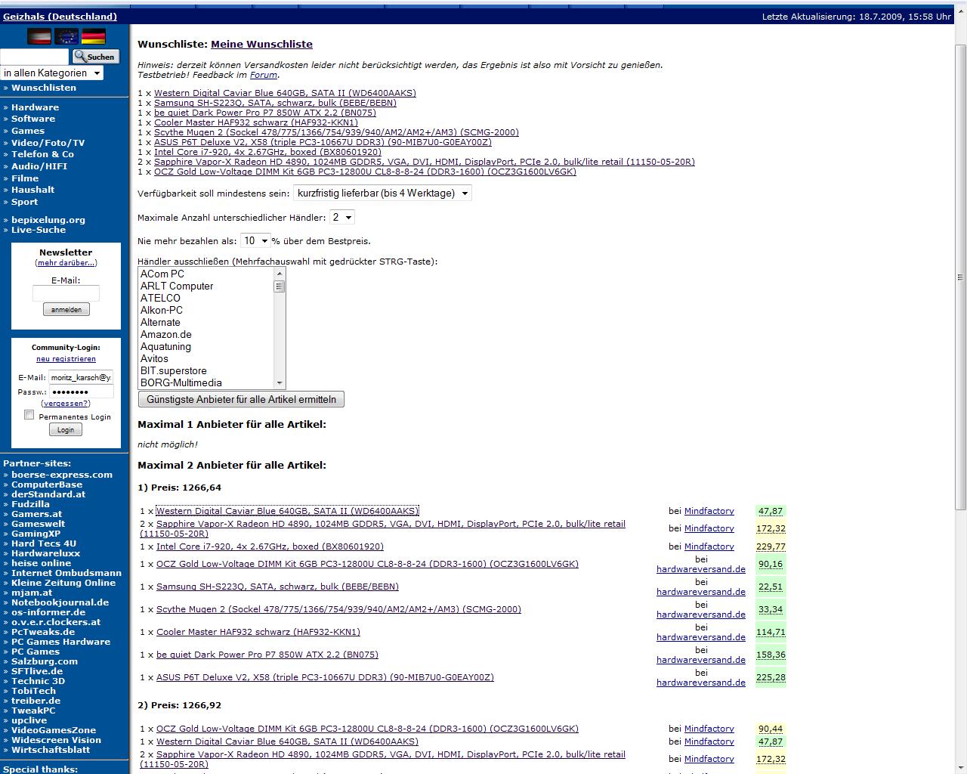Open the boerse-express.com partner link
The image size is (967, 774).
click(x=62, y=475)
